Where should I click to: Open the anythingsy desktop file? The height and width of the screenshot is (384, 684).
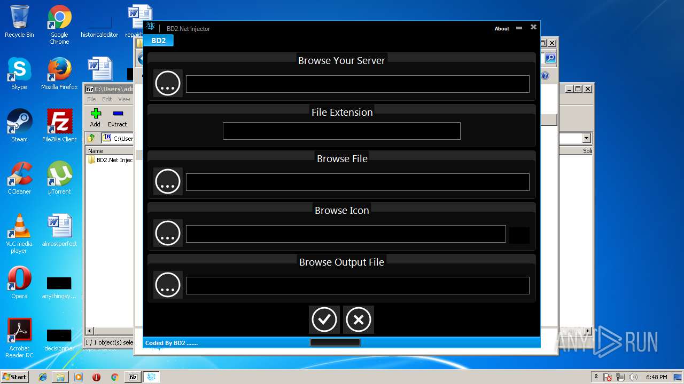coord(59,287)
